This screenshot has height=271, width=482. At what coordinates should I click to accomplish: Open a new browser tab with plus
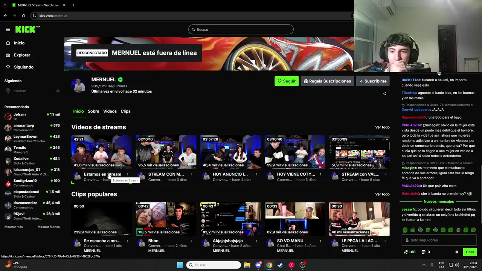(x=73, y=5)
